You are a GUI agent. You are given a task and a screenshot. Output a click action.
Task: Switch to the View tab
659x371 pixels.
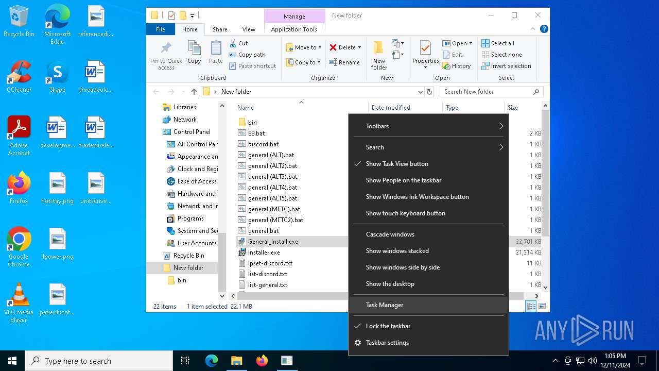coord(249,29)
